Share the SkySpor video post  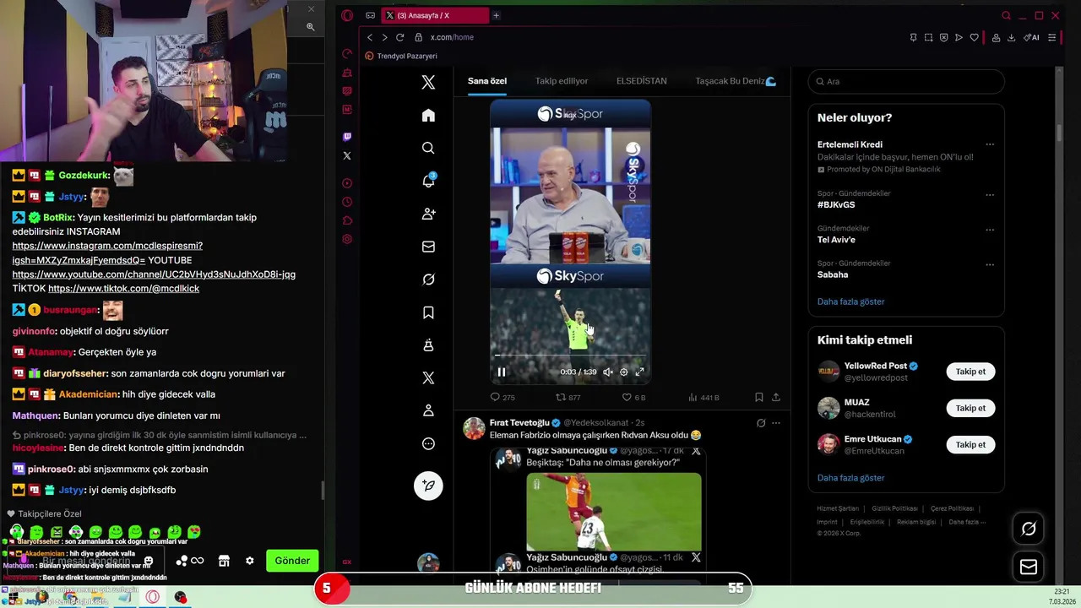pos(776,397)
